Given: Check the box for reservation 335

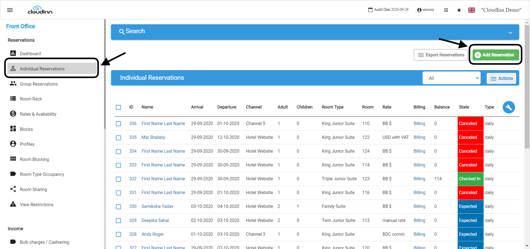Looking at the screenshot, I should click(x=118, y=138).
